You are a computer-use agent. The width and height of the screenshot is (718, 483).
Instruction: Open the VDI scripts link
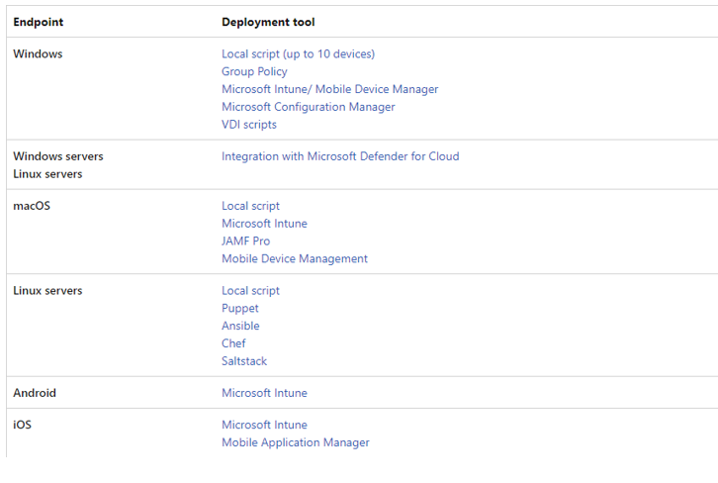249,124
